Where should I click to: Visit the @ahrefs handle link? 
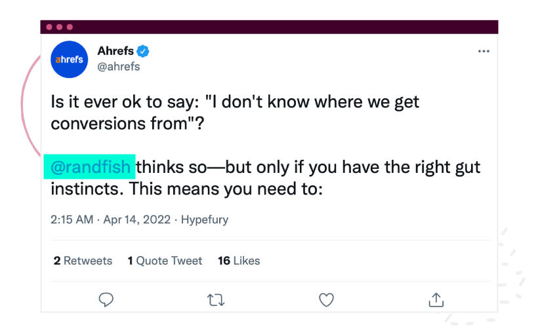[x=118, y=66]
